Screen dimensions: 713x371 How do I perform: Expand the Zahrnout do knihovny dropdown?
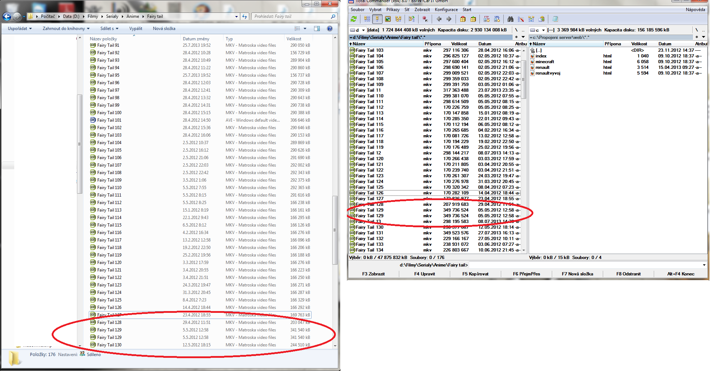click(66, 29)
